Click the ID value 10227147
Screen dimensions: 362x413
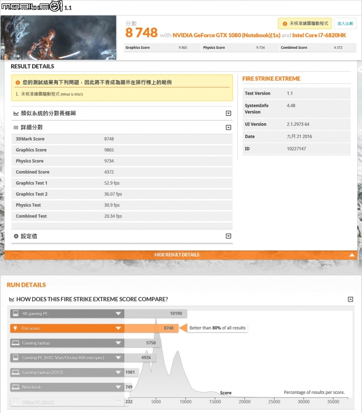(296, 149)
